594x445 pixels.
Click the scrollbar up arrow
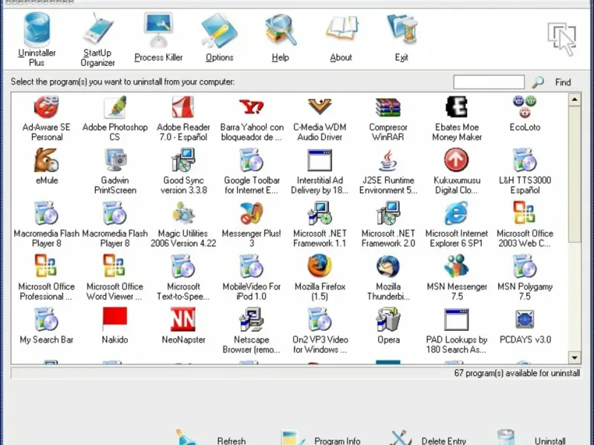coord(574,100)
